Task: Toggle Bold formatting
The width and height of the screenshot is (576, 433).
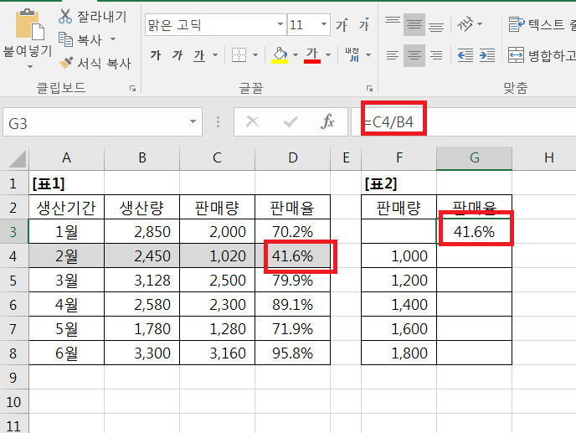Action: tap(155, 55)
